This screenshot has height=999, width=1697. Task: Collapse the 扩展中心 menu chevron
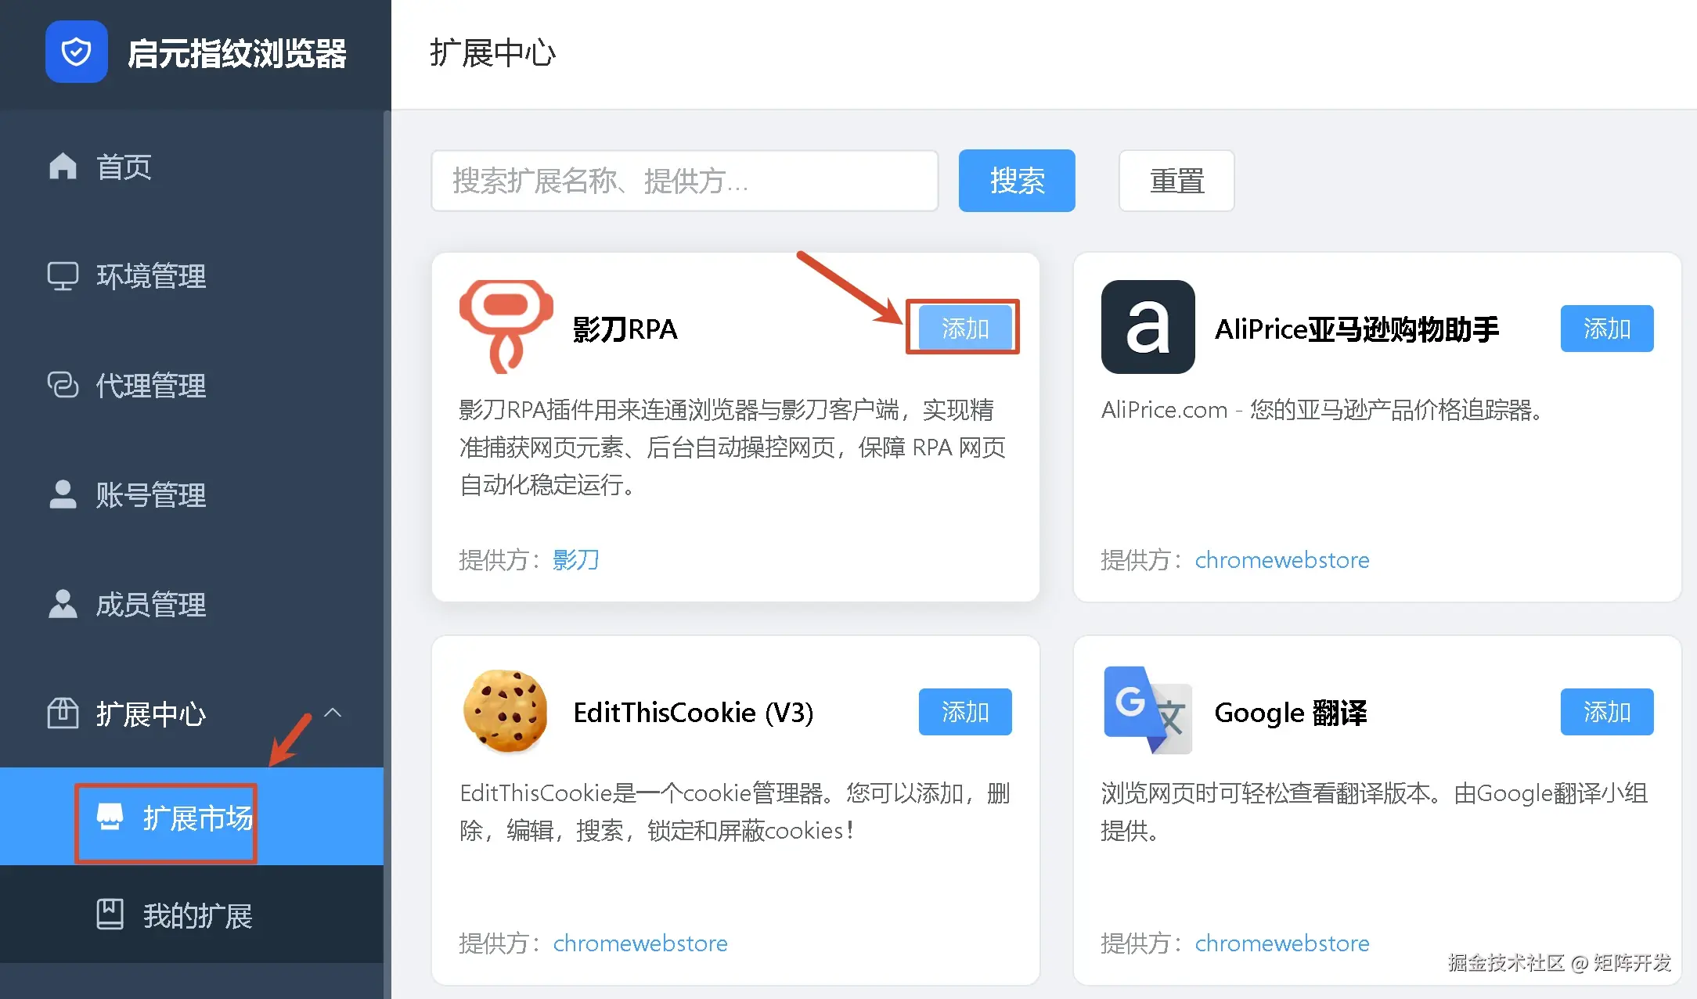(333, 713)
